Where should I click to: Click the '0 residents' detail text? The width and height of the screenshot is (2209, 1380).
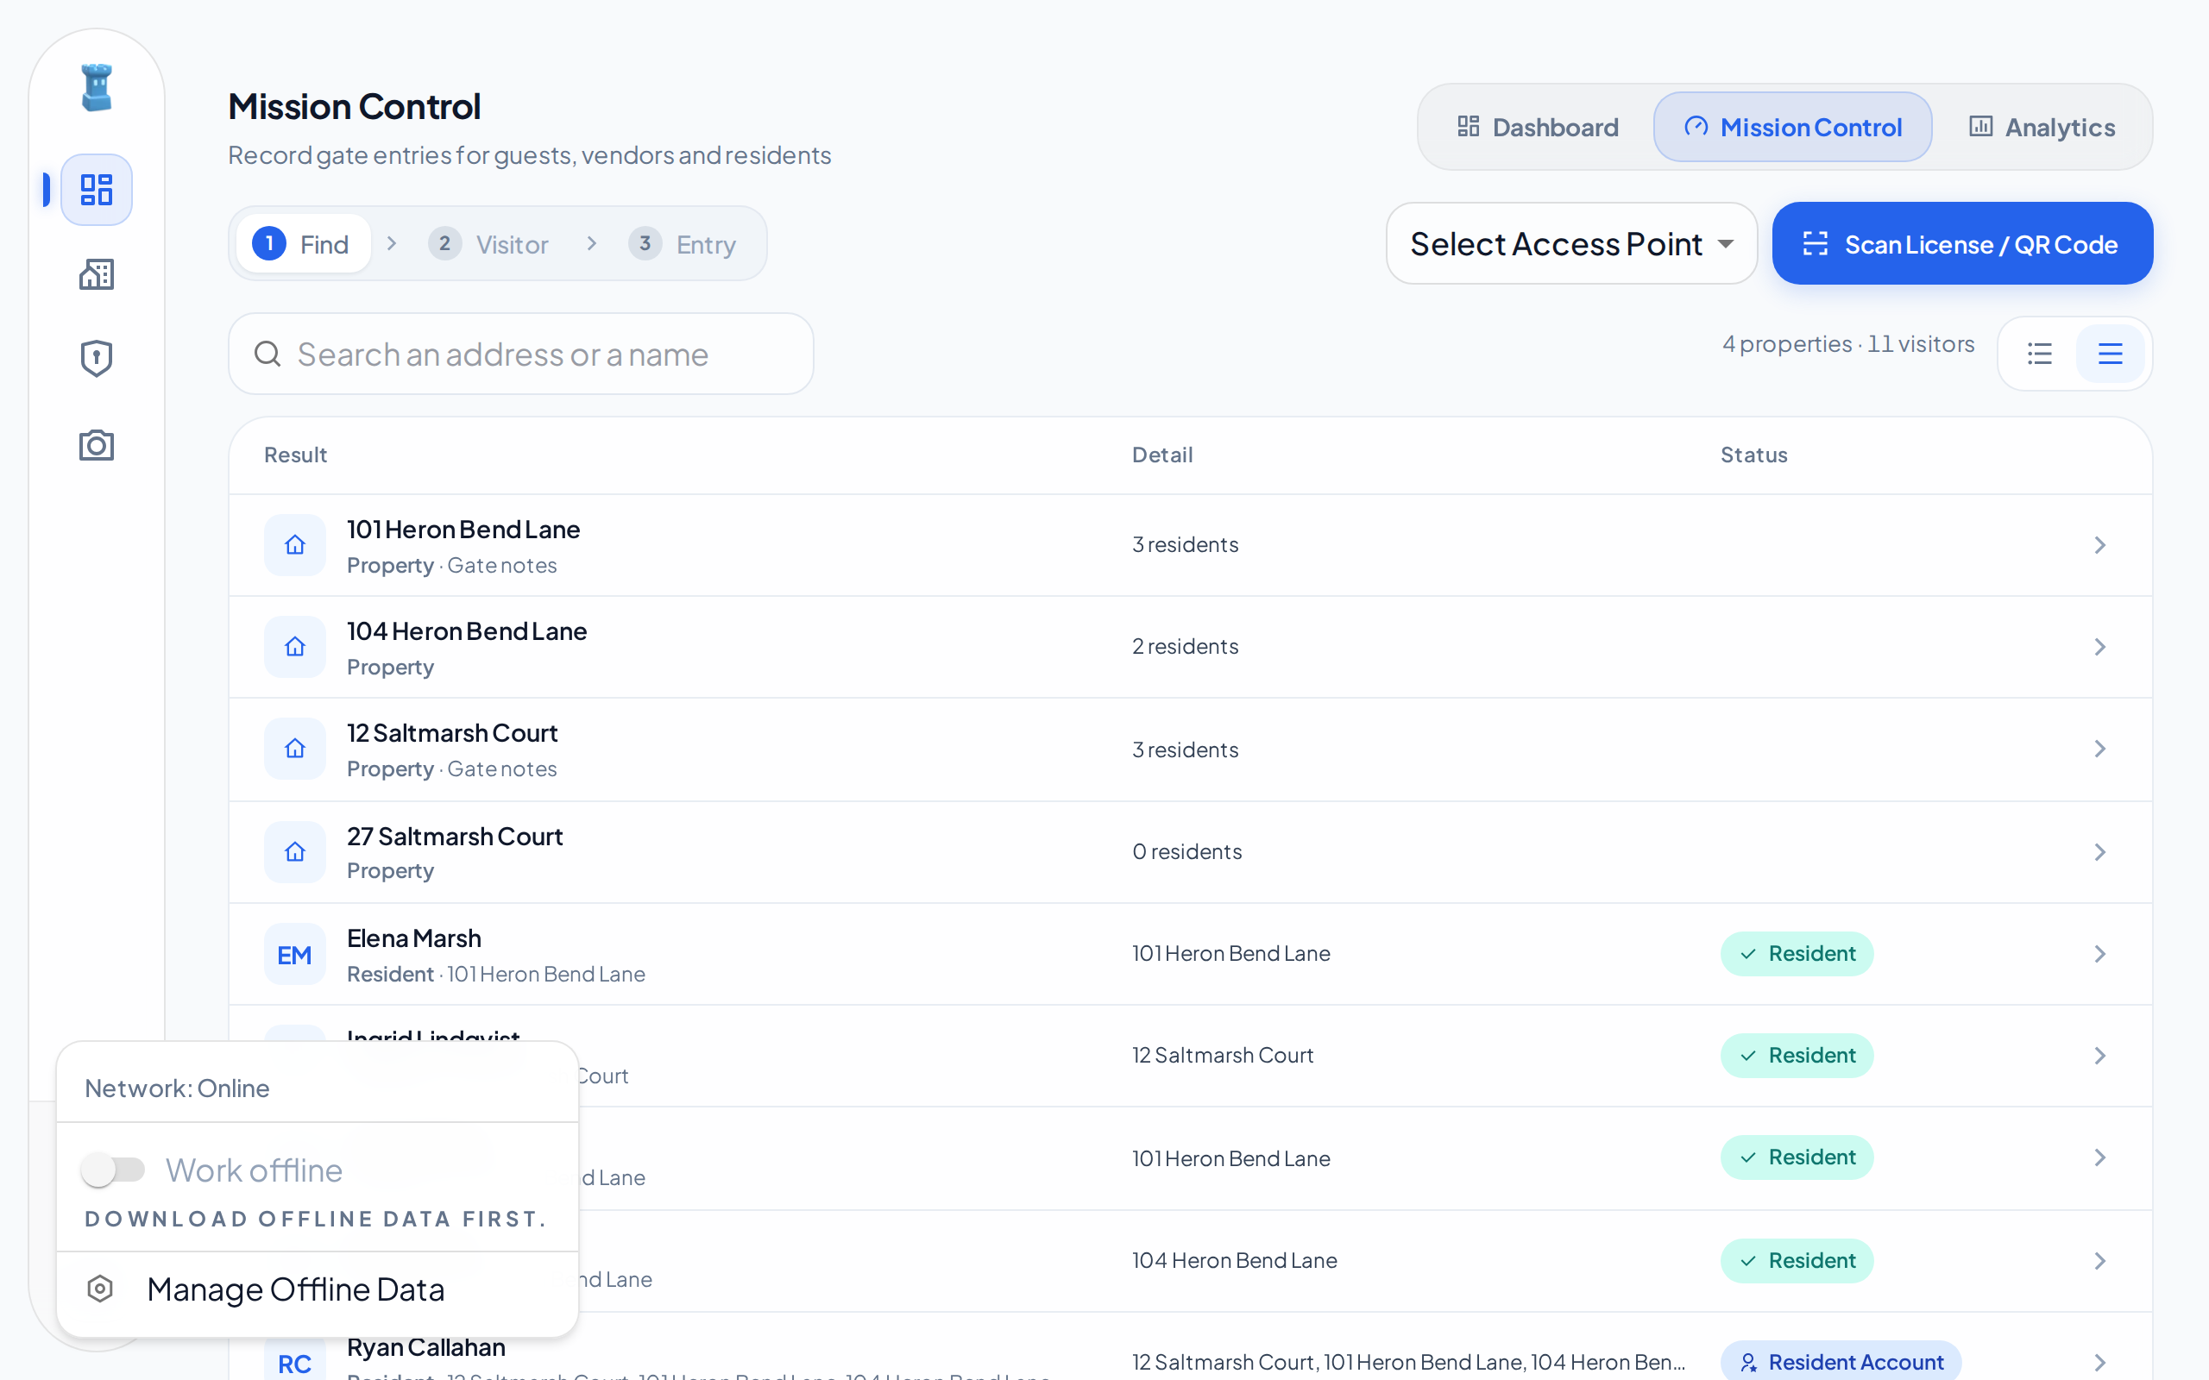tap(1186, 851)
